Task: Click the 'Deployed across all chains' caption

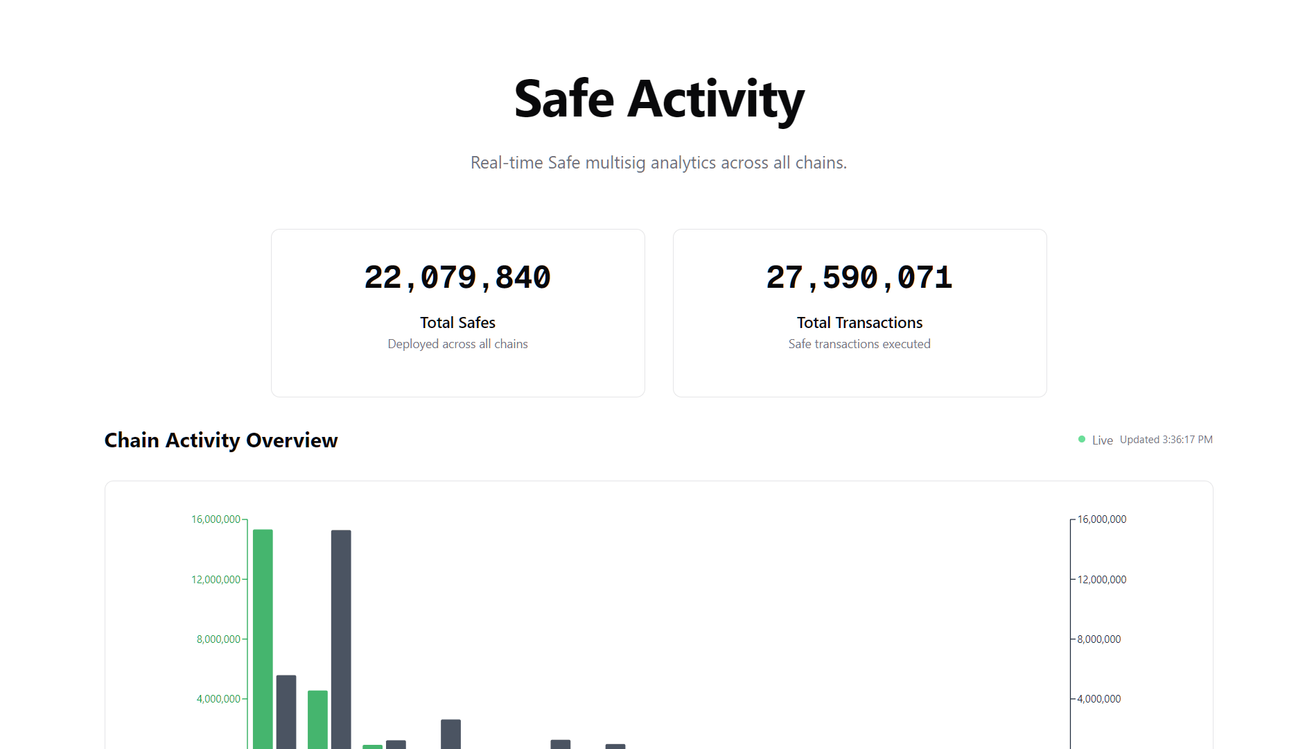Action: point(457,343)
